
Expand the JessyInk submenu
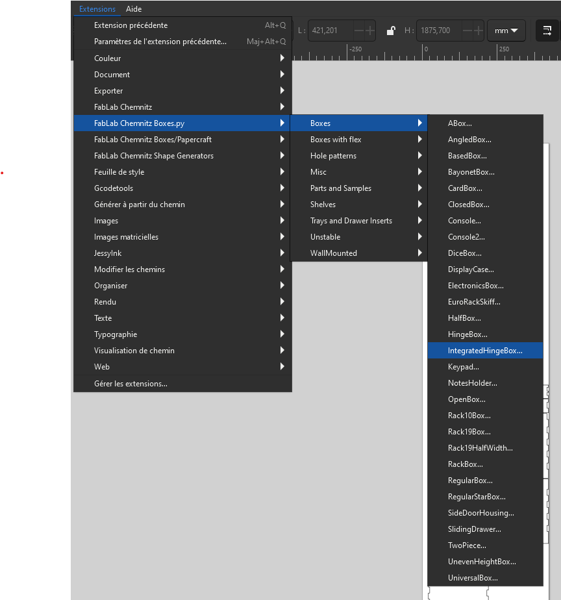pyautogui.click(x=183, y=253)
